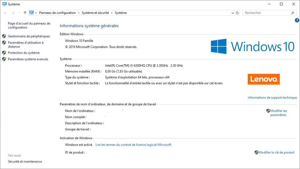
Task: Click the stylus and touch availability text
Action: pos(164,83)
